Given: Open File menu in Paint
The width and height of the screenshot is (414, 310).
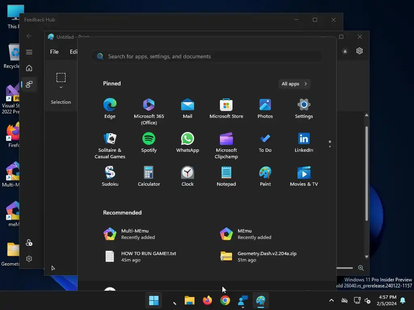Looking at the screenshot, I should (55, 52).
